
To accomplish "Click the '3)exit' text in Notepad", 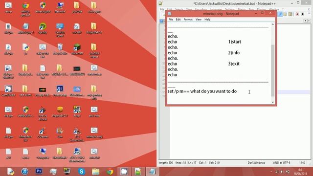I will [234, 64].
